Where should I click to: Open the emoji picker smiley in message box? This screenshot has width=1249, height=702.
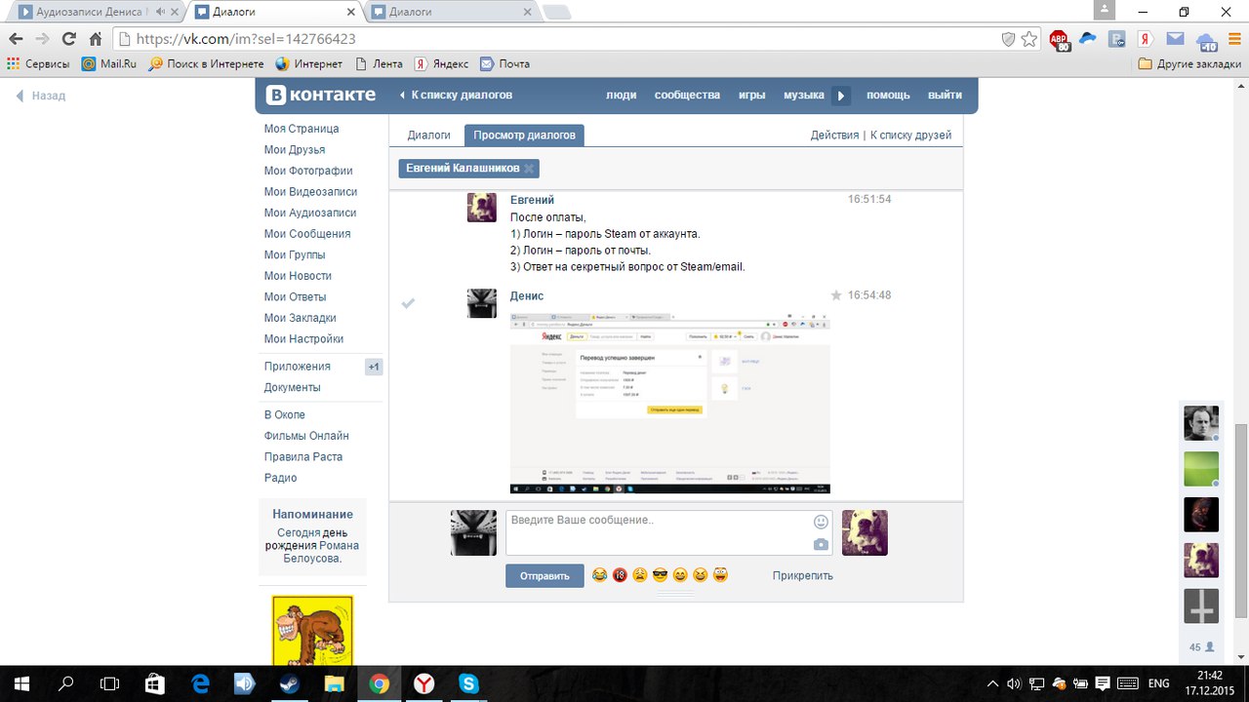pos(821,522)
